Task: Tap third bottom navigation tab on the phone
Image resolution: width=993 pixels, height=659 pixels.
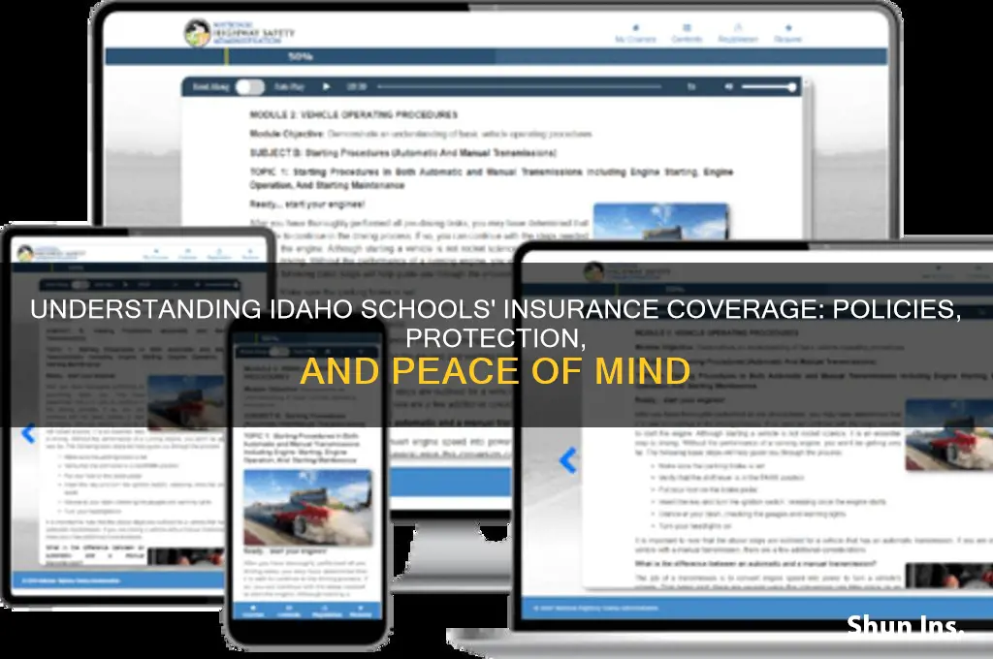Action: (326, 611)
